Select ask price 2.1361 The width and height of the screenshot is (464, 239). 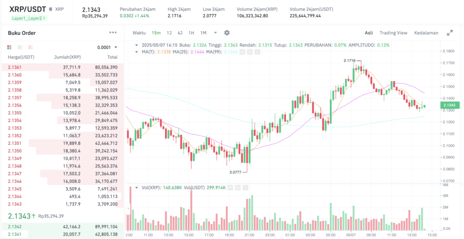point(14,67)
